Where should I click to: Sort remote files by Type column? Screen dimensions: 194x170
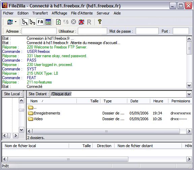coord(114,101)
